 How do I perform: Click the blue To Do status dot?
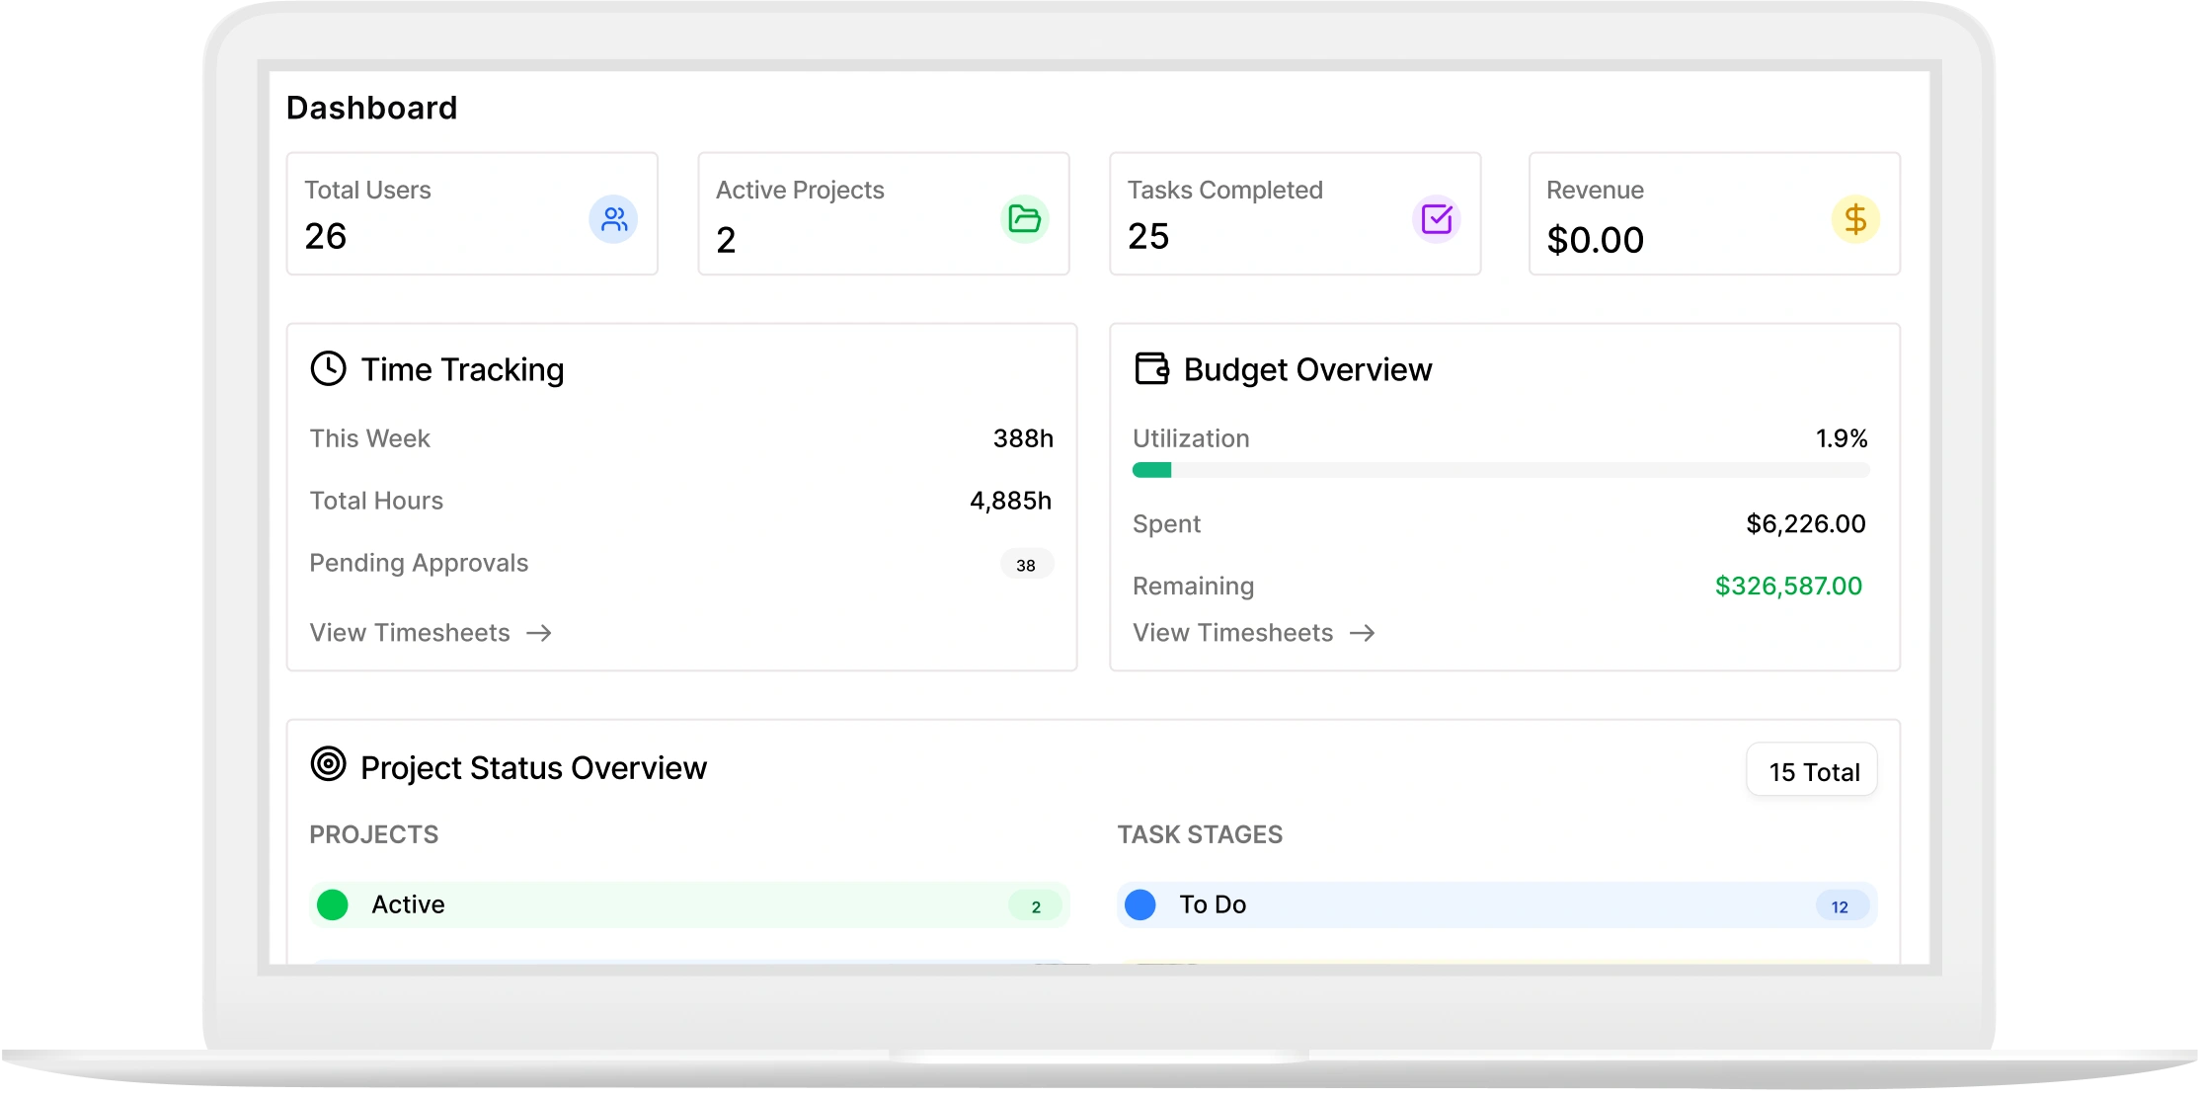(x=1140, y=904)
